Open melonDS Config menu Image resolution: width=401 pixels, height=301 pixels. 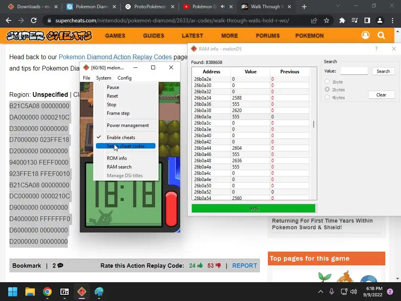click(x=125, y=78)
